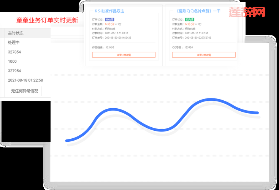Viewport: 279px width, 190px height.
Task: Select the 327854 table cell
Action: coord(14,52)
